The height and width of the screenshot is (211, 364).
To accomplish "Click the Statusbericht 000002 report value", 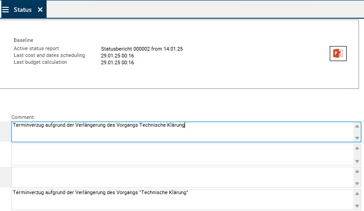I will point(142,49).
